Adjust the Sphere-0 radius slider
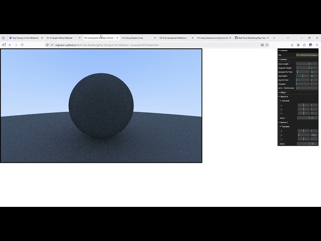Image resolution: width=321 pixels, height=241 pixels. click(303, 118)
